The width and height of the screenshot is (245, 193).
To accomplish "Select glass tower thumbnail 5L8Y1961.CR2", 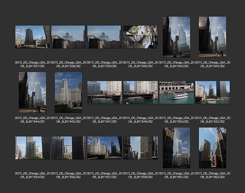I will pyautogui.click(x=177, y=148).
